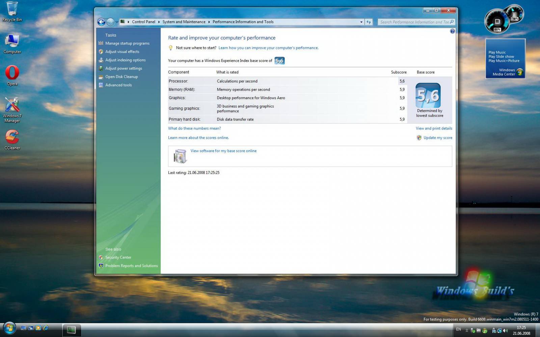
Task: Click the search magnifier icon
Action: coord(452,22)
